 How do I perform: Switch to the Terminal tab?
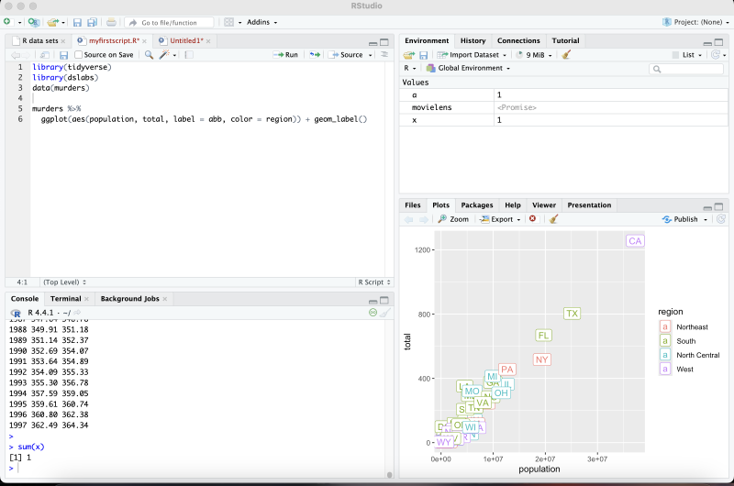tap(65, 299)
